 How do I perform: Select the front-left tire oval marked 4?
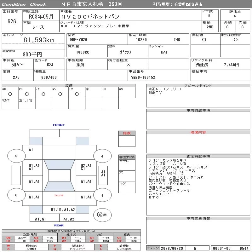(x=16, y=156)
